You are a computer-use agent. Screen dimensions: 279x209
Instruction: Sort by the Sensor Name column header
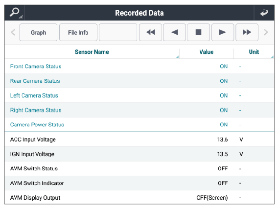tap(92, 52)
